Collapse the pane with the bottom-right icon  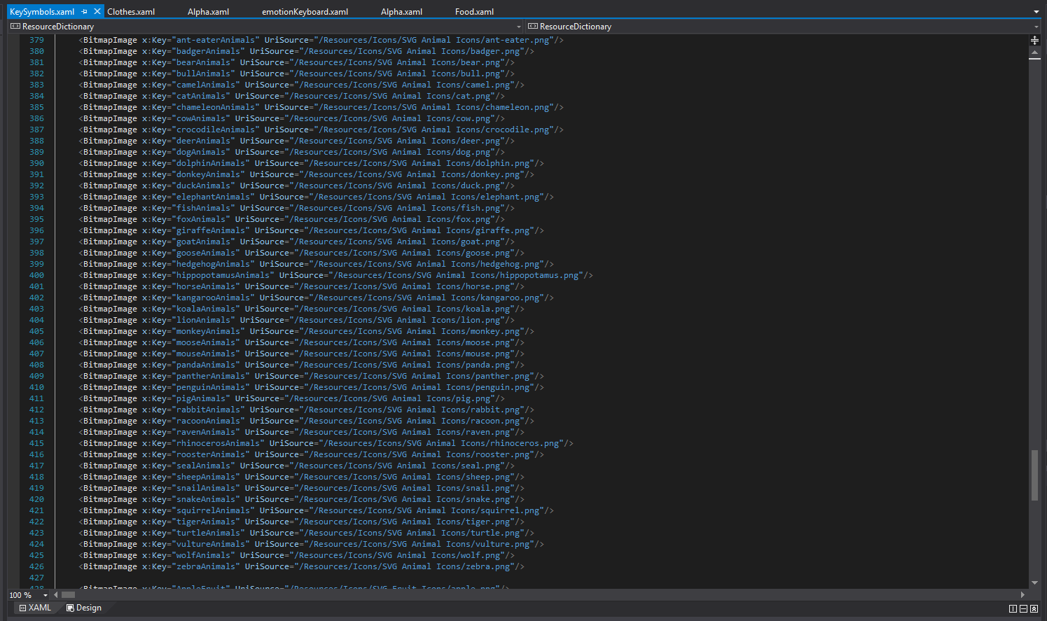[1034, 608]
